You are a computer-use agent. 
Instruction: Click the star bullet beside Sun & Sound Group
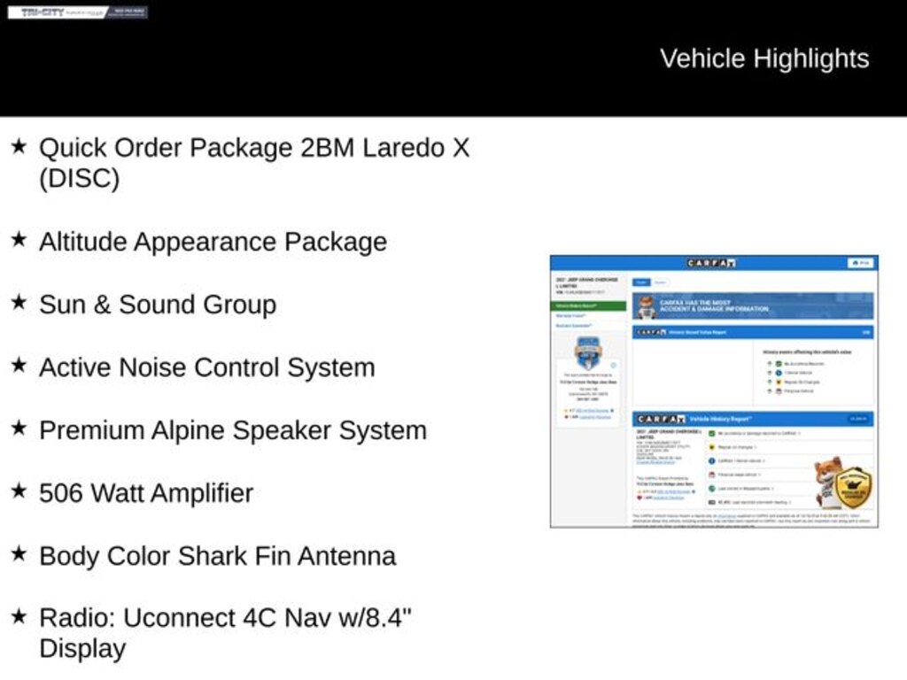pos(19,303)
